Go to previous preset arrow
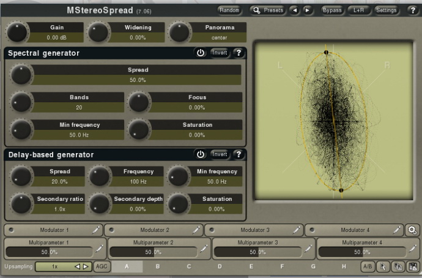Viewport: 422px width, 278px height. point(295,10)
